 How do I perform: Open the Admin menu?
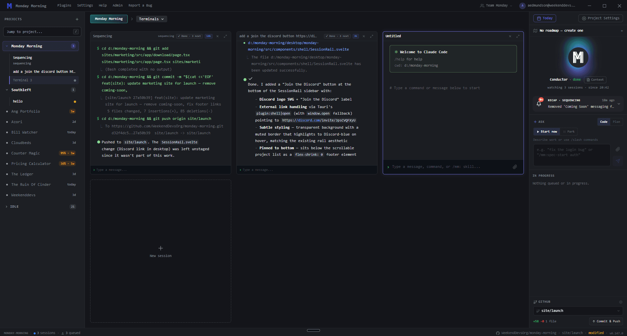point(118,6)
